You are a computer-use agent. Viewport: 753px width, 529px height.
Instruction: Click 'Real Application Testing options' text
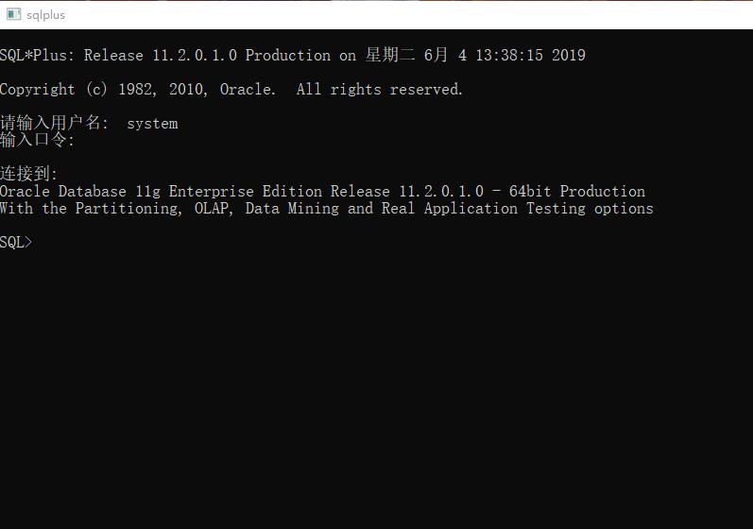tap(517, 209)
